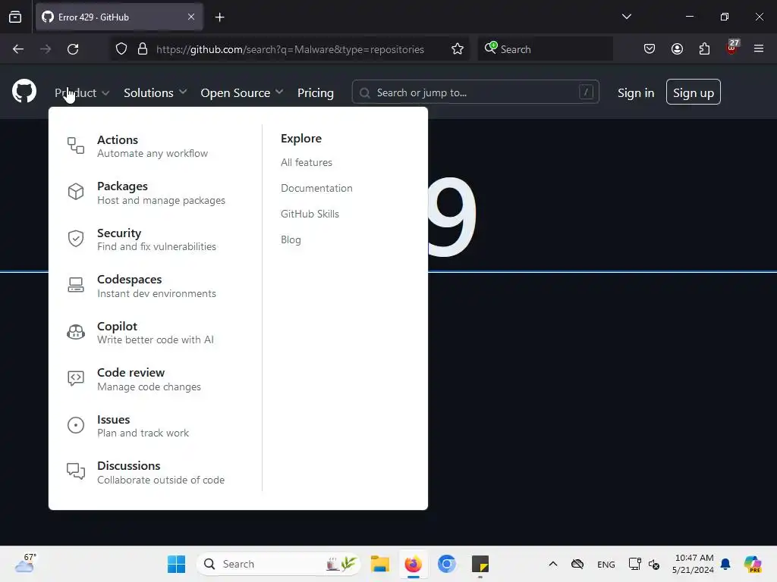Open the Sticky Notes taskbar icon
The width and height of the screenshot is (777, 582).
coord(480,564)
